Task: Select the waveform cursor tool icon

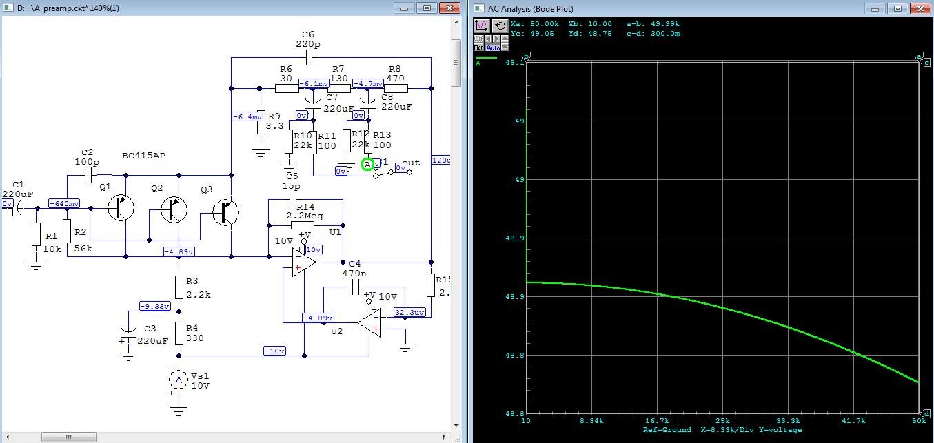Action: [x=482, y=26]
